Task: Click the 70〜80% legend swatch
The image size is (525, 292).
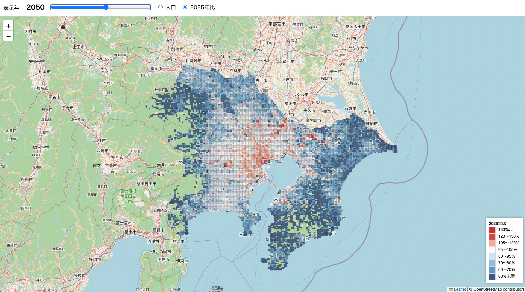Action: point(492,263)
